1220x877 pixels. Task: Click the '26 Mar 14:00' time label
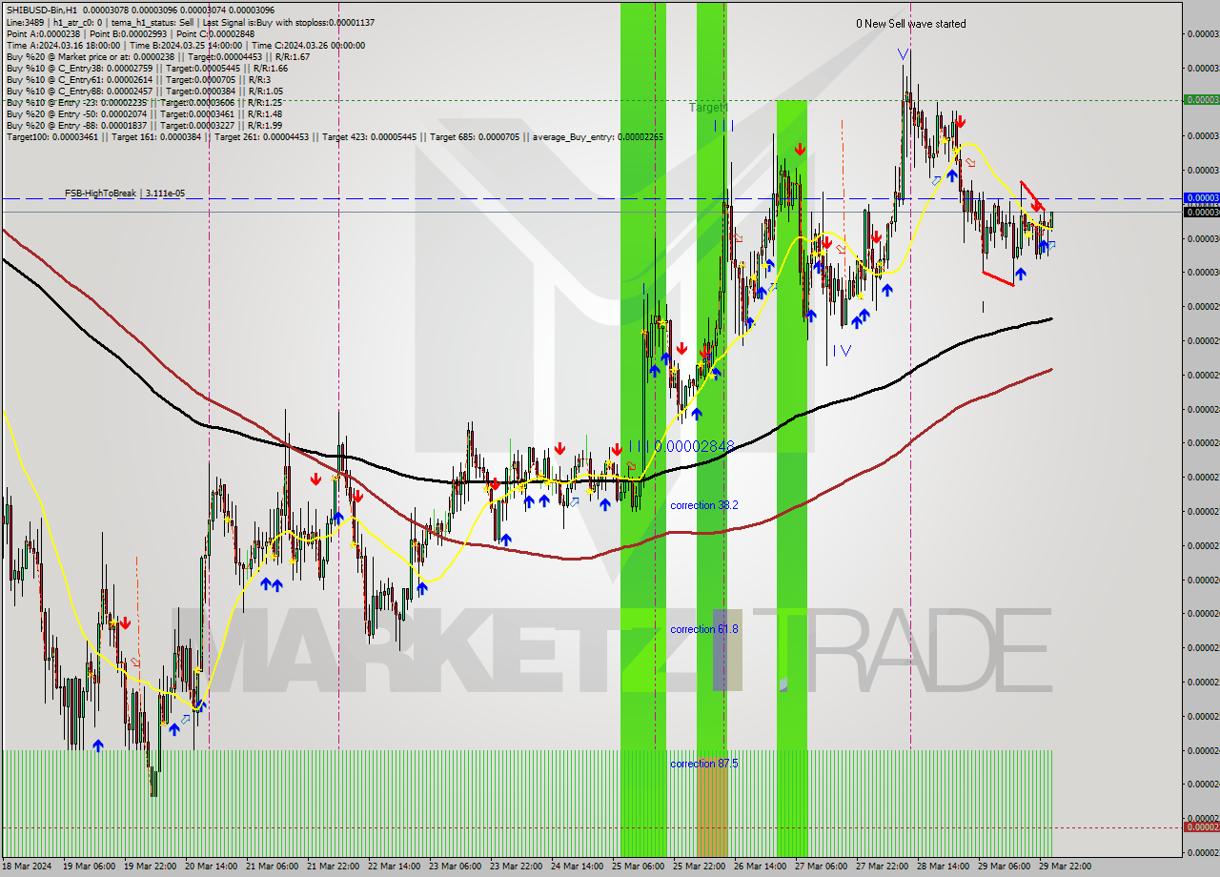pyautogui.click(x=760, y=867)
